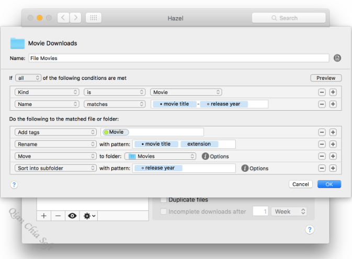The height and width of the screenshot is (259, 352).
Task: Remove the Move action row
Action: pos(322,156)
